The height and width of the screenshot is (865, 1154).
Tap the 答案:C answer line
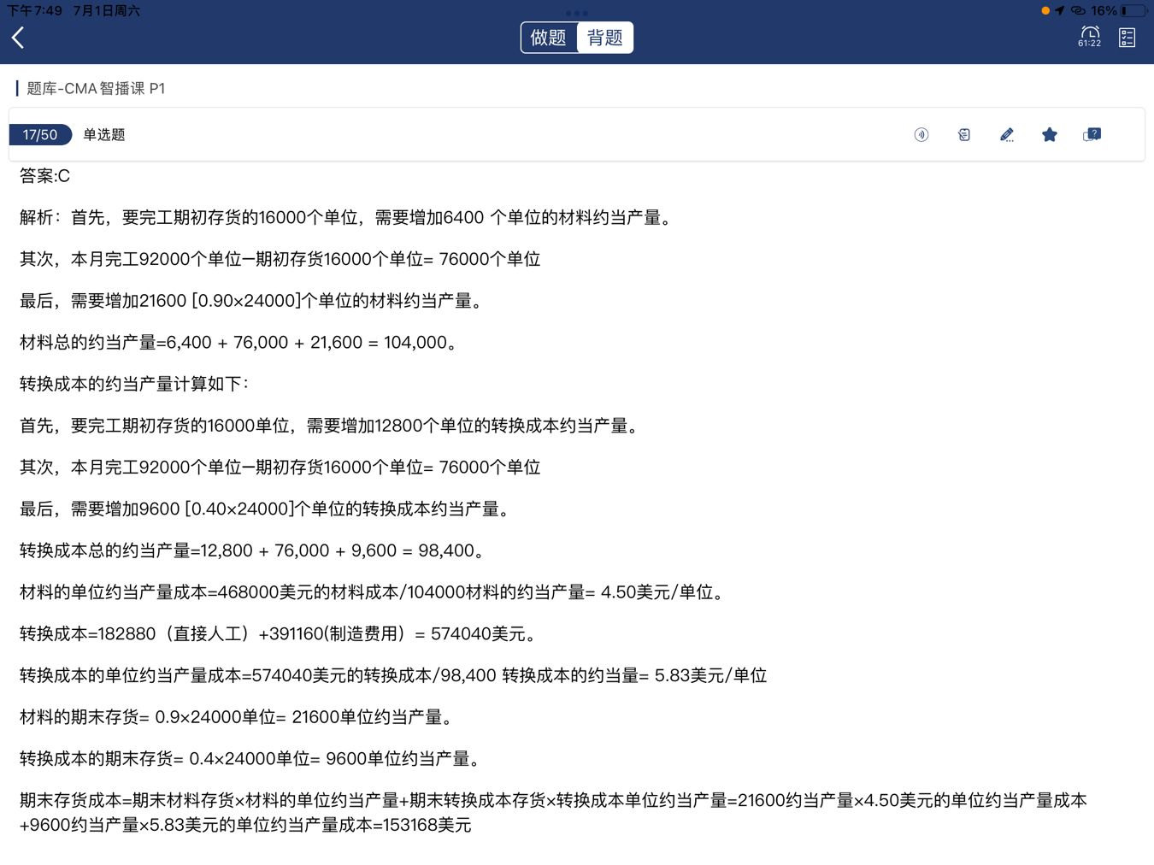[45, 176]
